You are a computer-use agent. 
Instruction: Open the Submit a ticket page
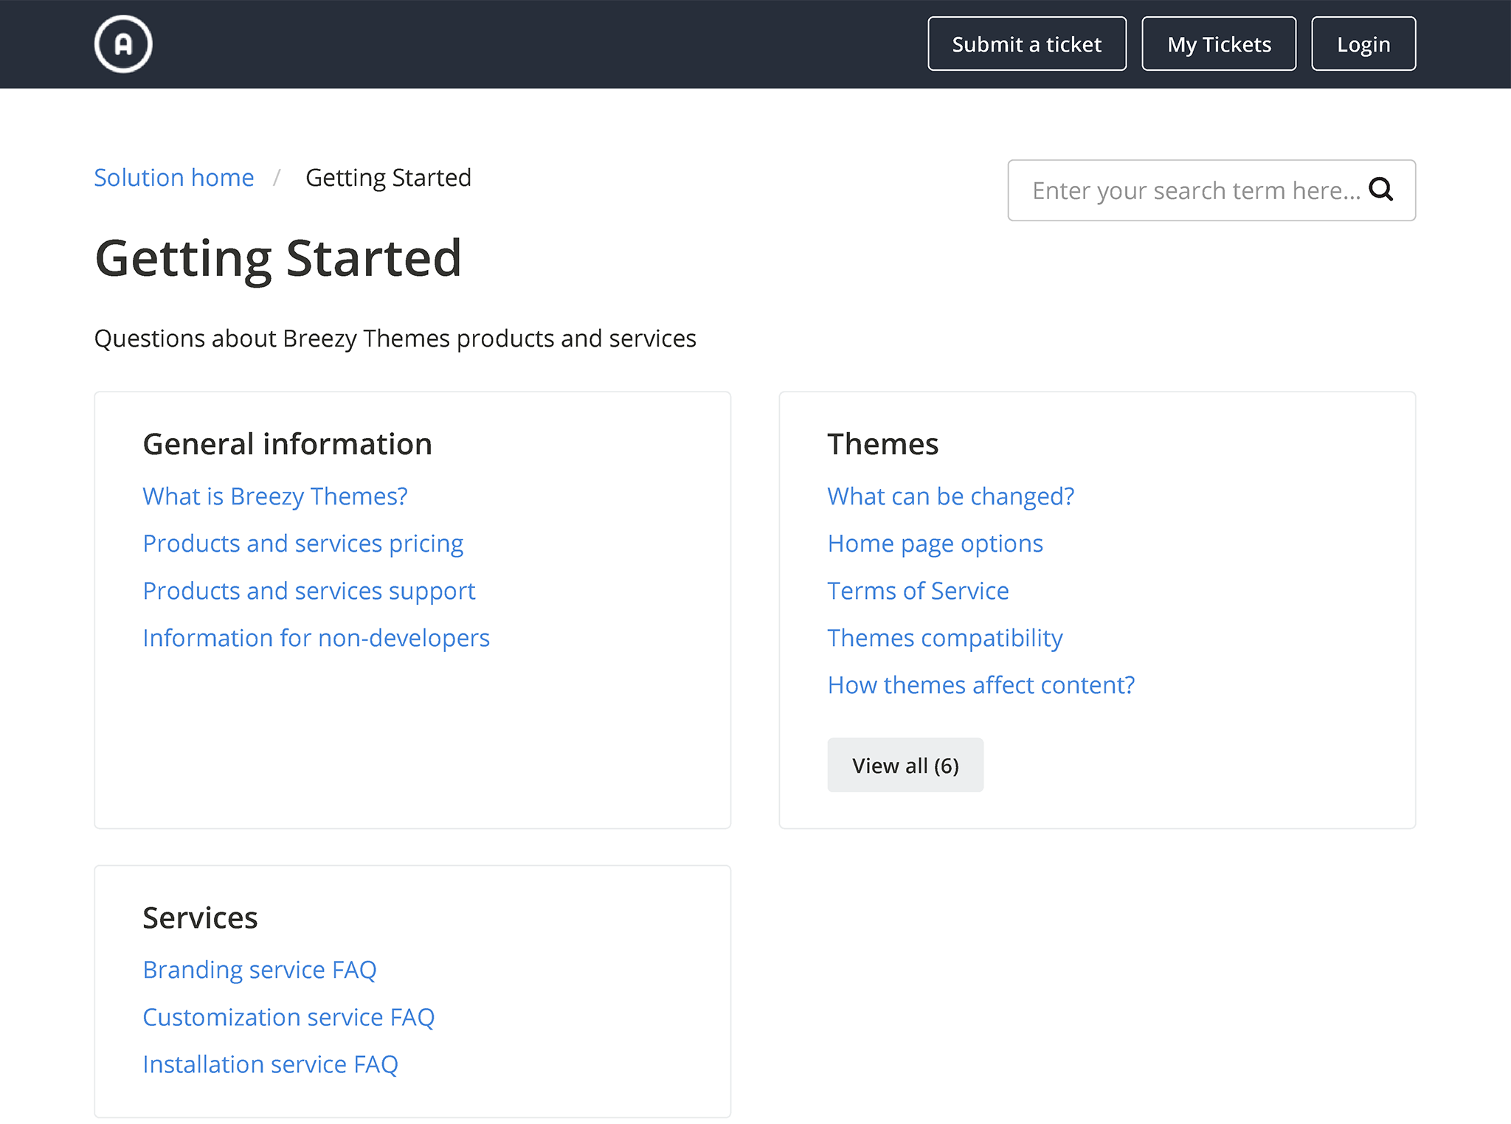pyautogui.click(x=1027, y=44)
